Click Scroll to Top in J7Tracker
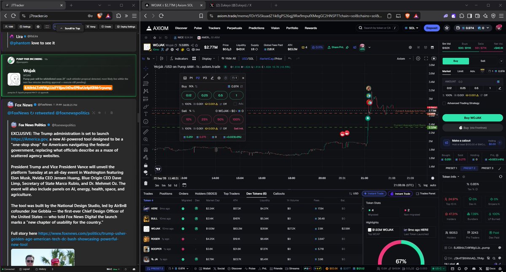 coord(70,28)
